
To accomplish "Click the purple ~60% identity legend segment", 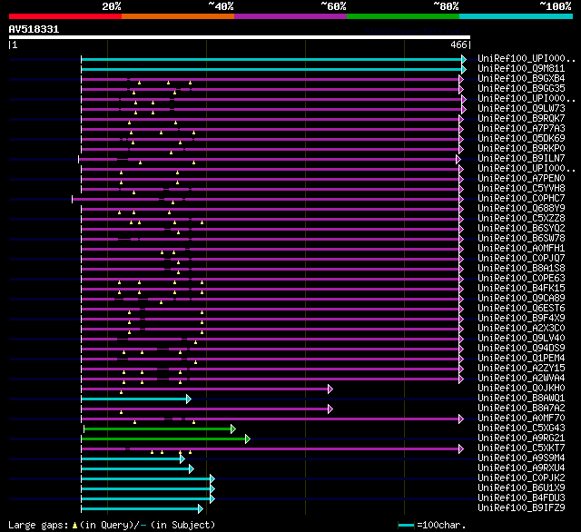I will (290, 16).
